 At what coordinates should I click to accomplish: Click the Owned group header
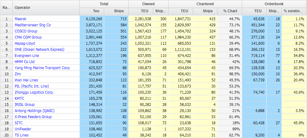pyautogui.click(x=148, y=4)
